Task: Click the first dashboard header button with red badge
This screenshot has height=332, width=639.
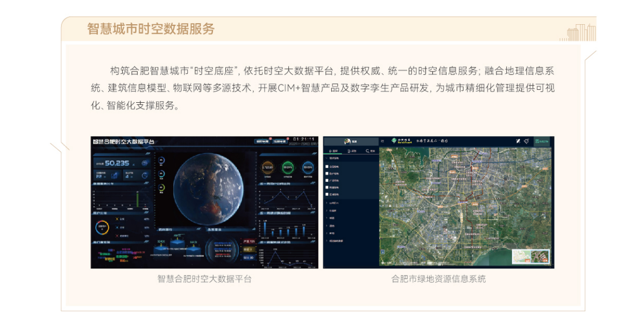Action: pos(262,142)
